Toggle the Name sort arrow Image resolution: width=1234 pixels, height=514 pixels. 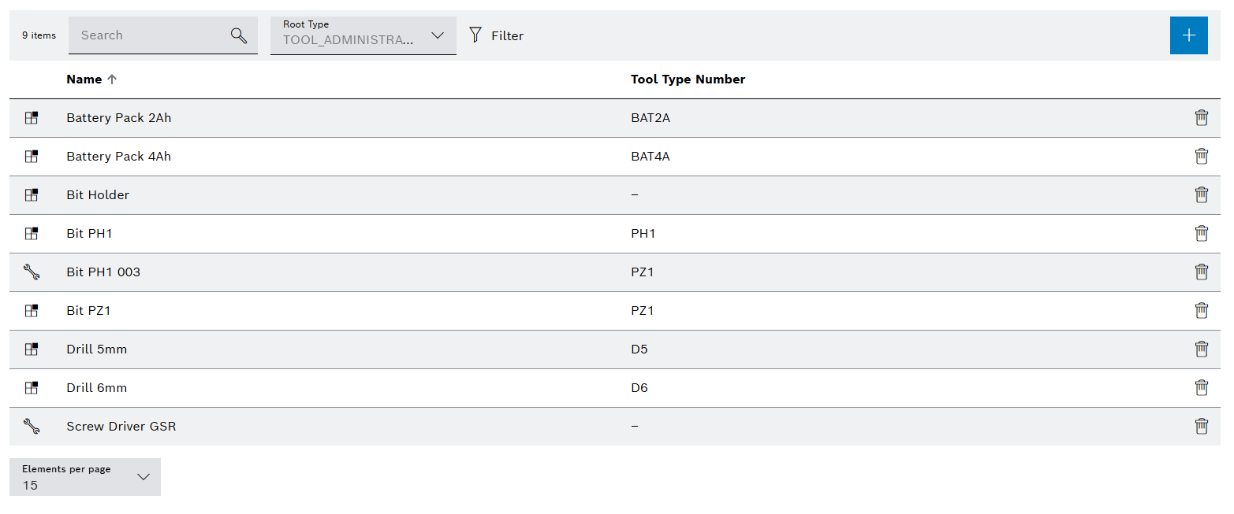[112, 80]
